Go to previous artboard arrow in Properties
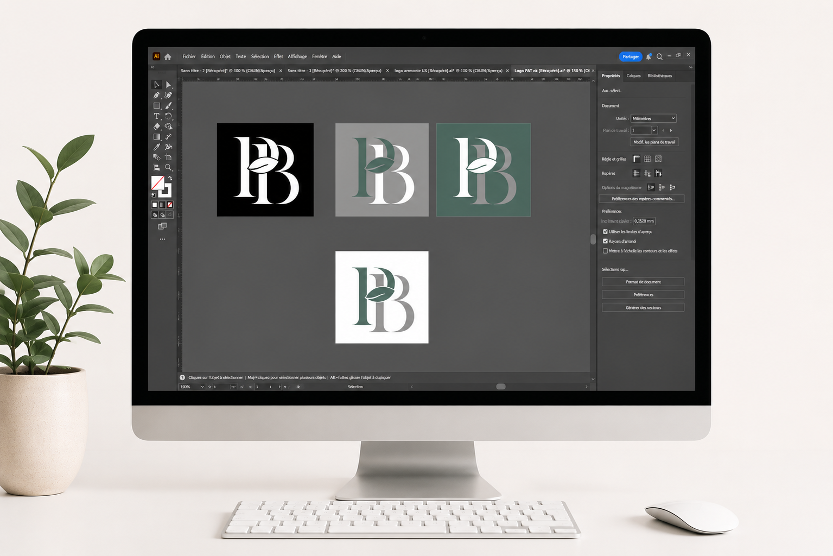 point(663,130)
